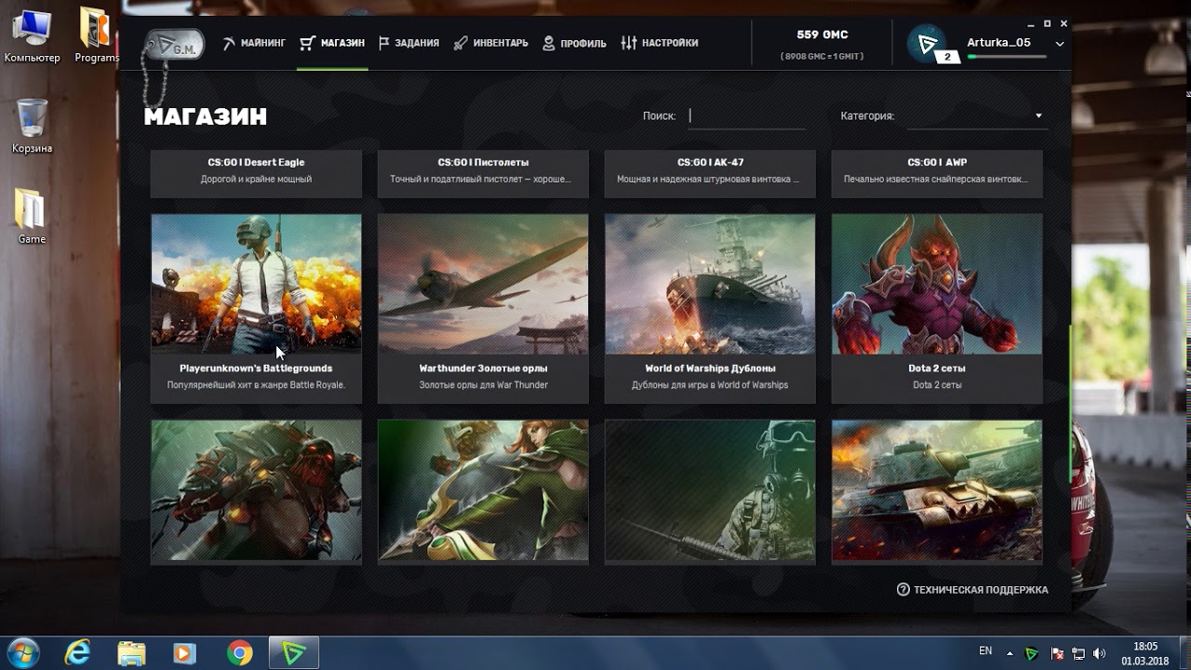The image size is (1191, 670).
Task: Open Windows Media Player from taskbar
Action: [185, 653]
